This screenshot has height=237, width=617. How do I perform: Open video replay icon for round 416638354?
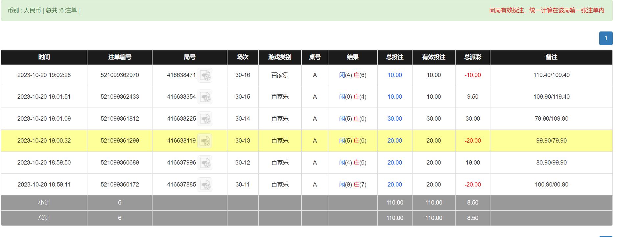205,97
